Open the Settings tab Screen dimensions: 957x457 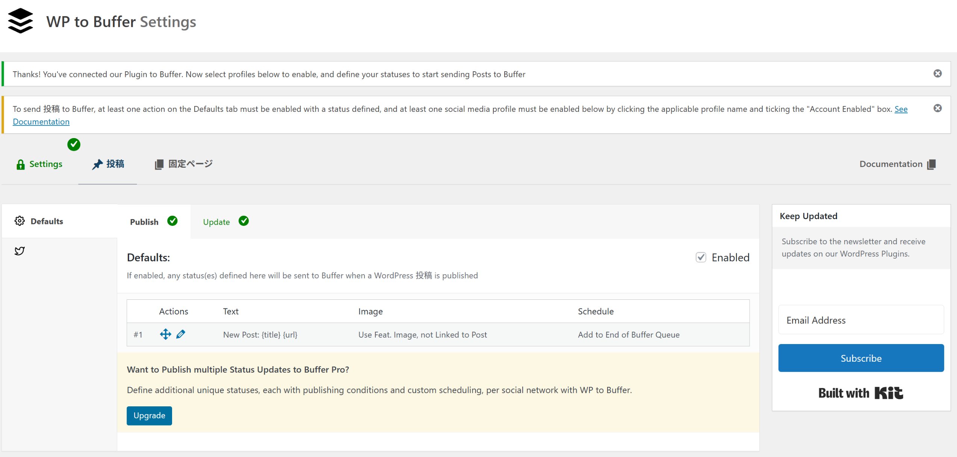(x=45, y=164)
